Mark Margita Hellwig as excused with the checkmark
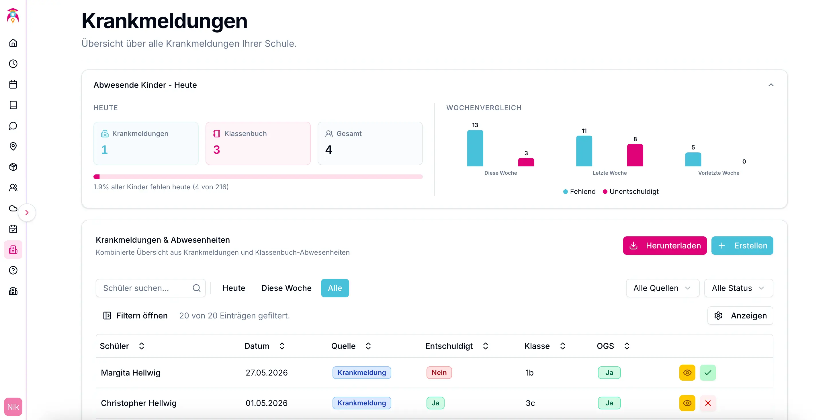 [708, 373]
